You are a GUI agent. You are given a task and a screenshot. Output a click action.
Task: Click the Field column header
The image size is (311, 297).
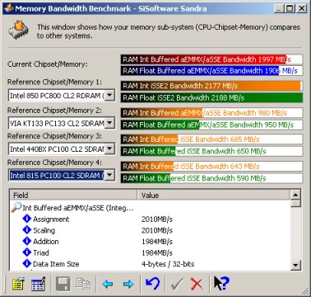[73, 195]
